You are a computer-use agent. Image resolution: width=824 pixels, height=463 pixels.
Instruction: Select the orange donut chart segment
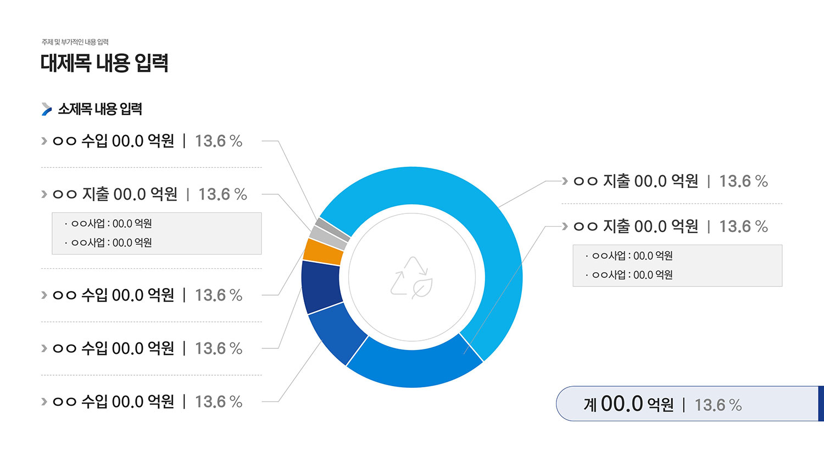pyautogui.click(x=324, y=252)
